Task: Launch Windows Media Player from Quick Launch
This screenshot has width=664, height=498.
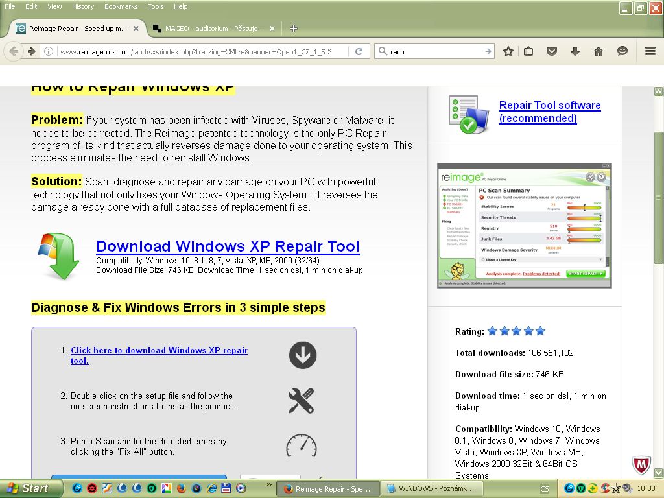Action: [241, 488]
